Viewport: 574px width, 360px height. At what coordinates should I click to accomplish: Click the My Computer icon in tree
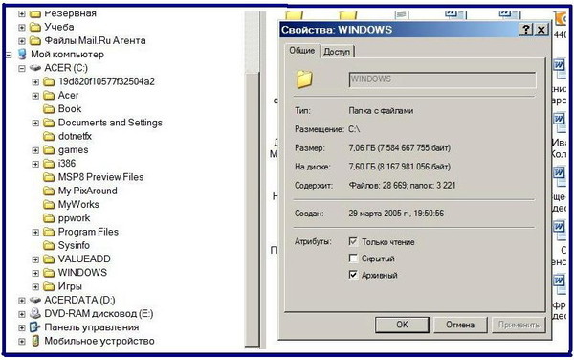tap(22, 55)
